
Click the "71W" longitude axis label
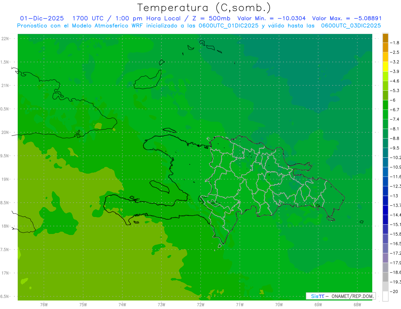[240, 305]
